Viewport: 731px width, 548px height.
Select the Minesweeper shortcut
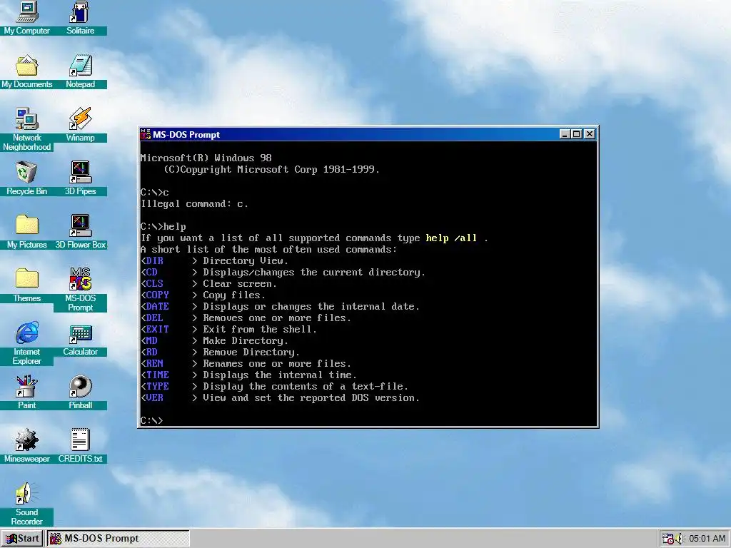pos(26,445)
